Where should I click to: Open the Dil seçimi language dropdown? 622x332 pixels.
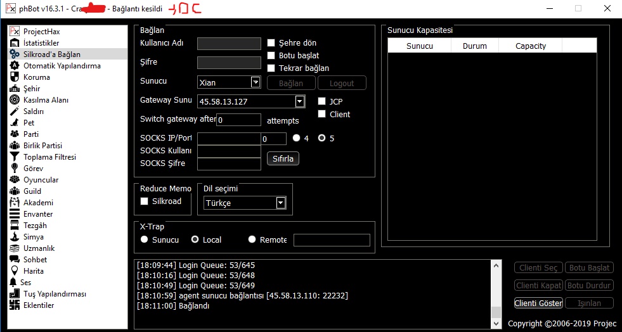281,203
